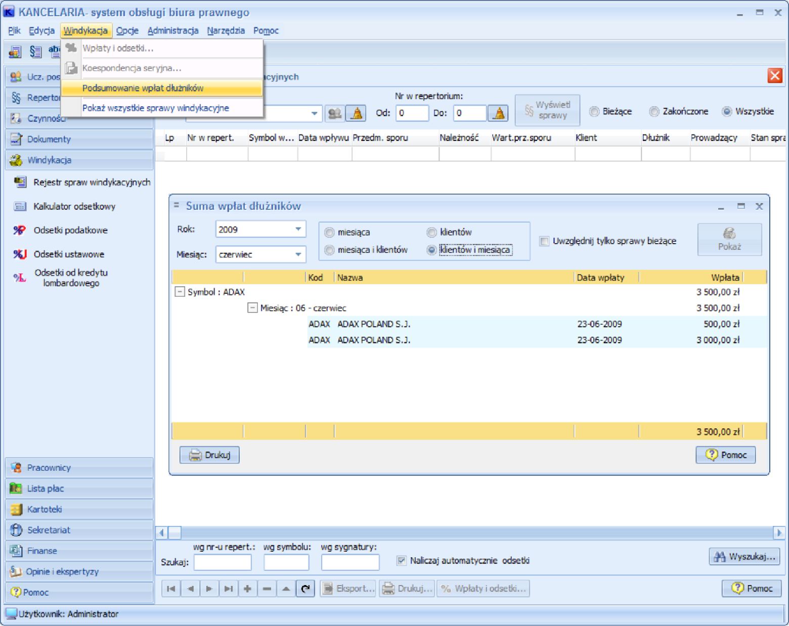Click the wg nr-u repert. search field
Screen dimensions: 789x626
223,562
